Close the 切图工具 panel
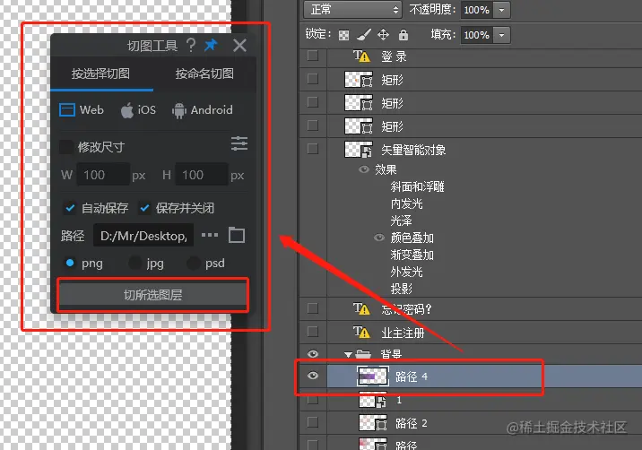642x450 pixels. (x=239, y=45)
